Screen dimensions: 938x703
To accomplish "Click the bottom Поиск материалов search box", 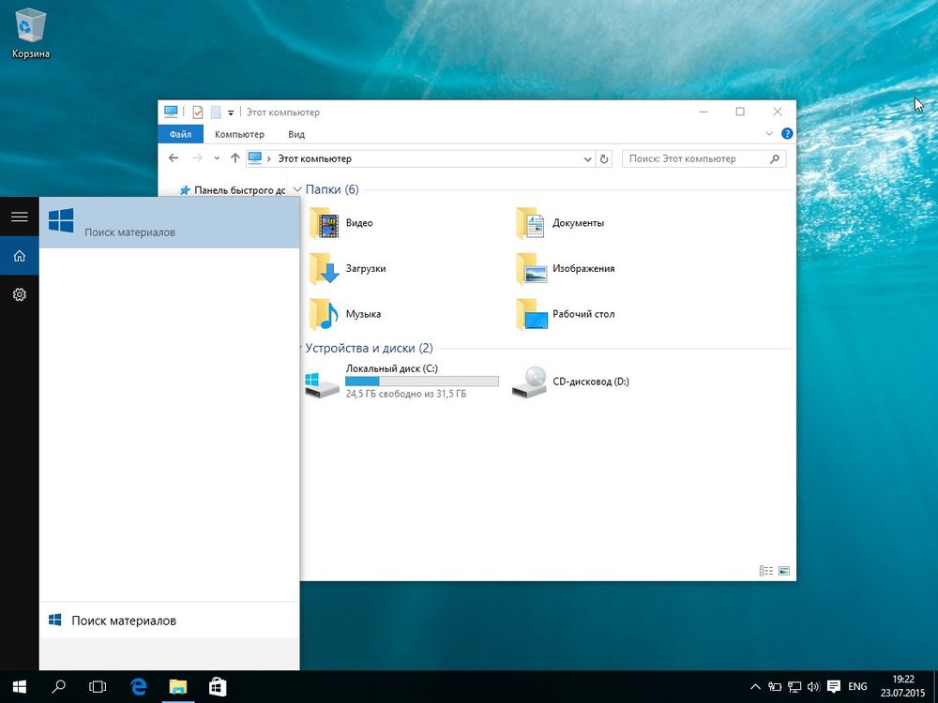I will pos(169,621).
